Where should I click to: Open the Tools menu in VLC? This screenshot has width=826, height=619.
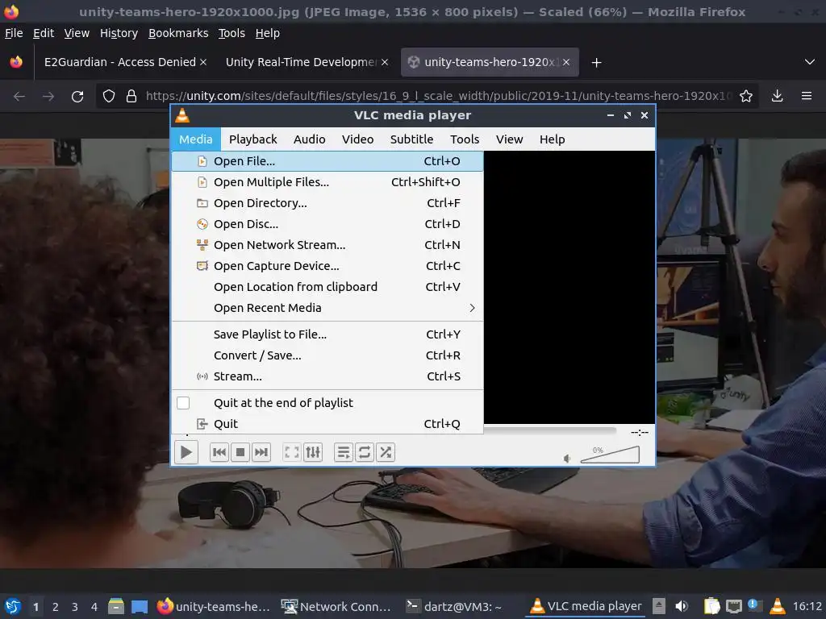(465, 139)
